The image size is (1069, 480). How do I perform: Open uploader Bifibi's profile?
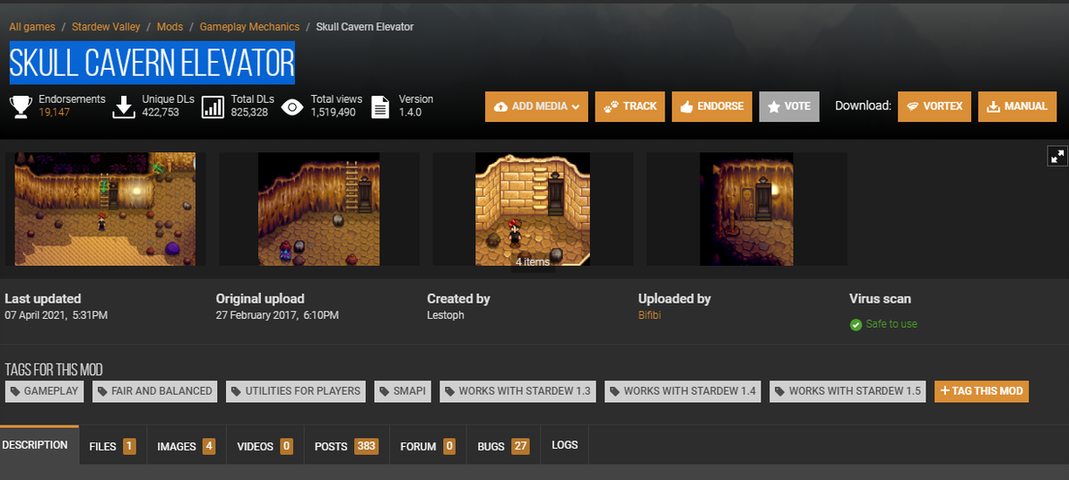(649, 315)
